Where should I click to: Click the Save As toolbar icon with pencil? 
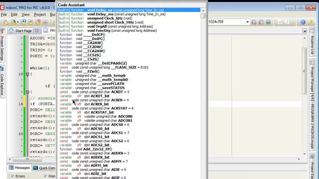(31, 22)
